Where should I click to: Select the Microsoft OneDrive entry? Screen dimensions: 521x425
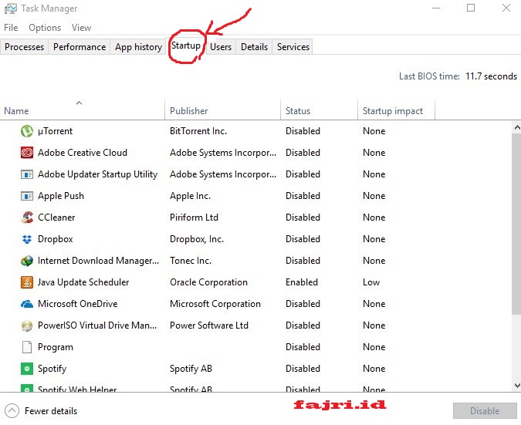click(78, 304)
